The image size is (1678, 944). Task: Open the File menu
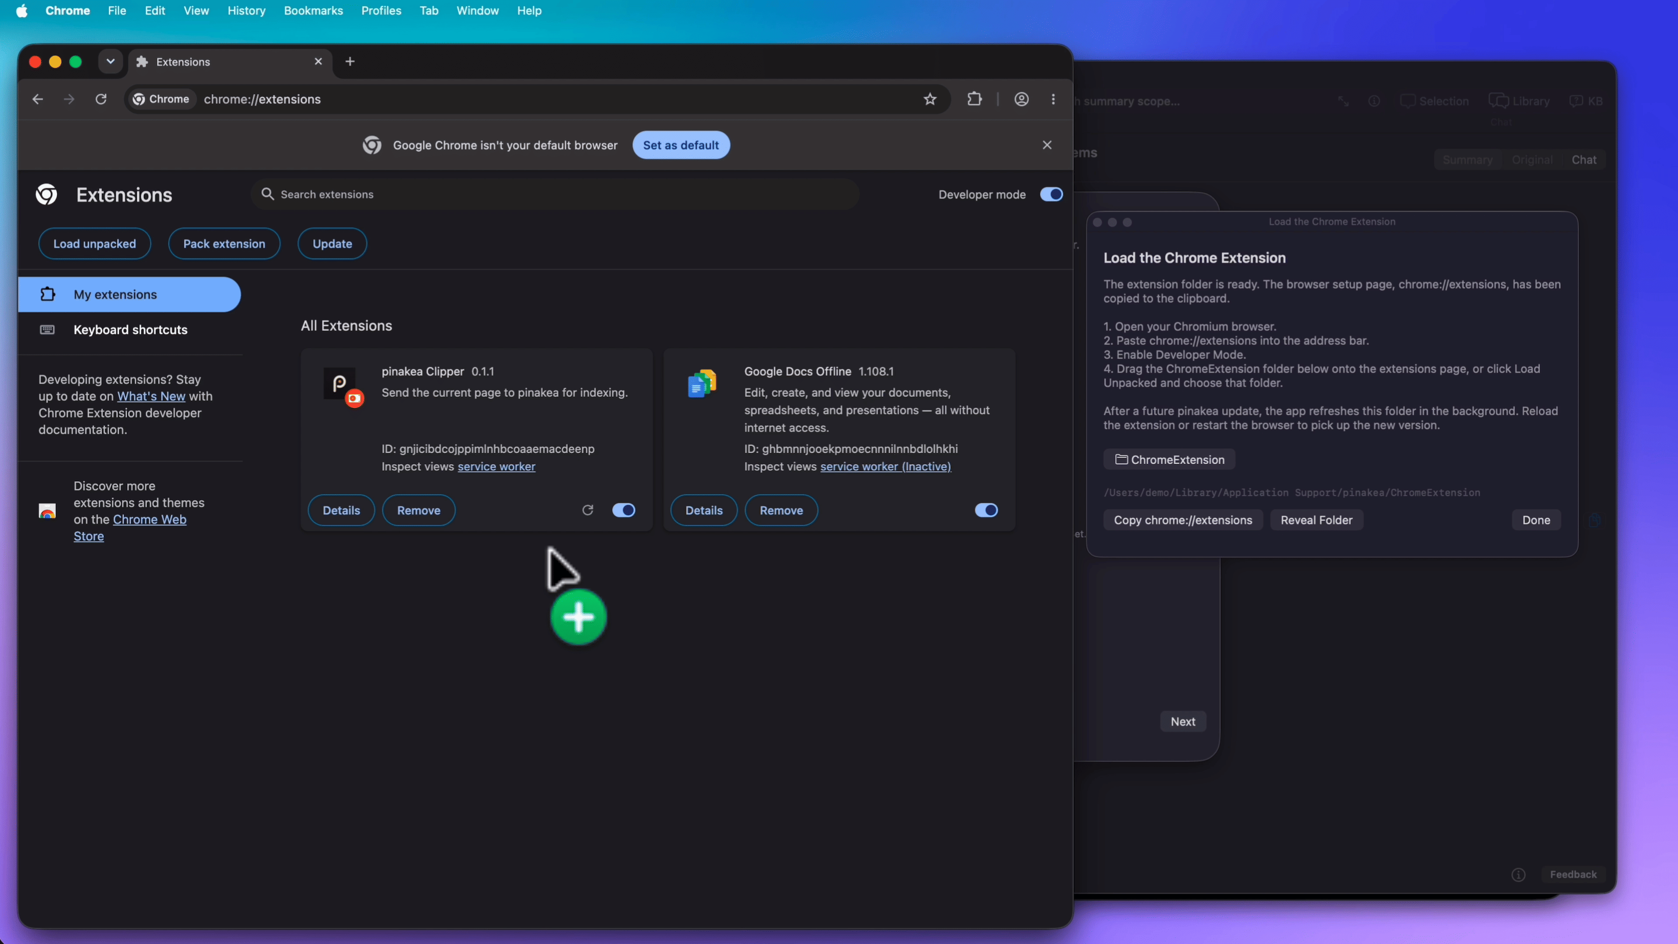(x=117, y=10)
